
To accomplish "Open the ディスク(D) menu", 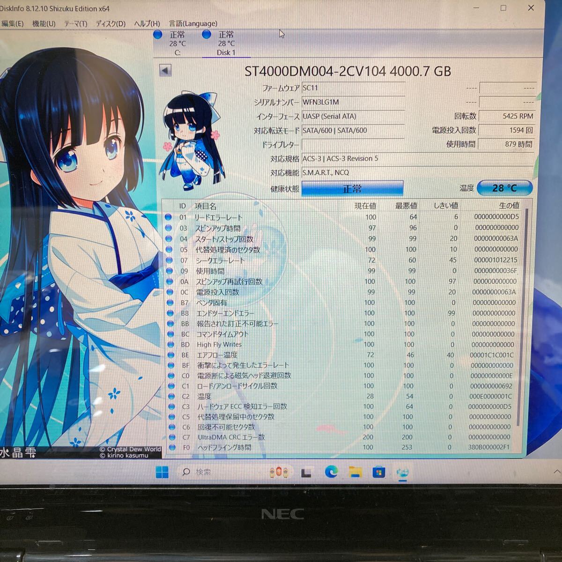I will (x=111, y=23).
